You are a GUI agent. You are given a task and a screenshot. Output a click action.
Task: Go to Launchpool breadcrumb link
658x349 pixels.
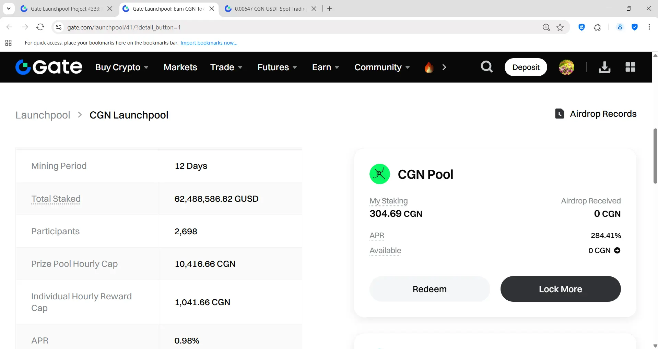(43, 115)
